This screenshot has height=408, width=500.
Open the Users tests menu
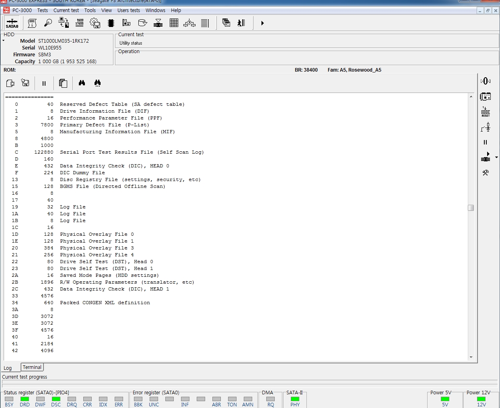tap(129, 10)
